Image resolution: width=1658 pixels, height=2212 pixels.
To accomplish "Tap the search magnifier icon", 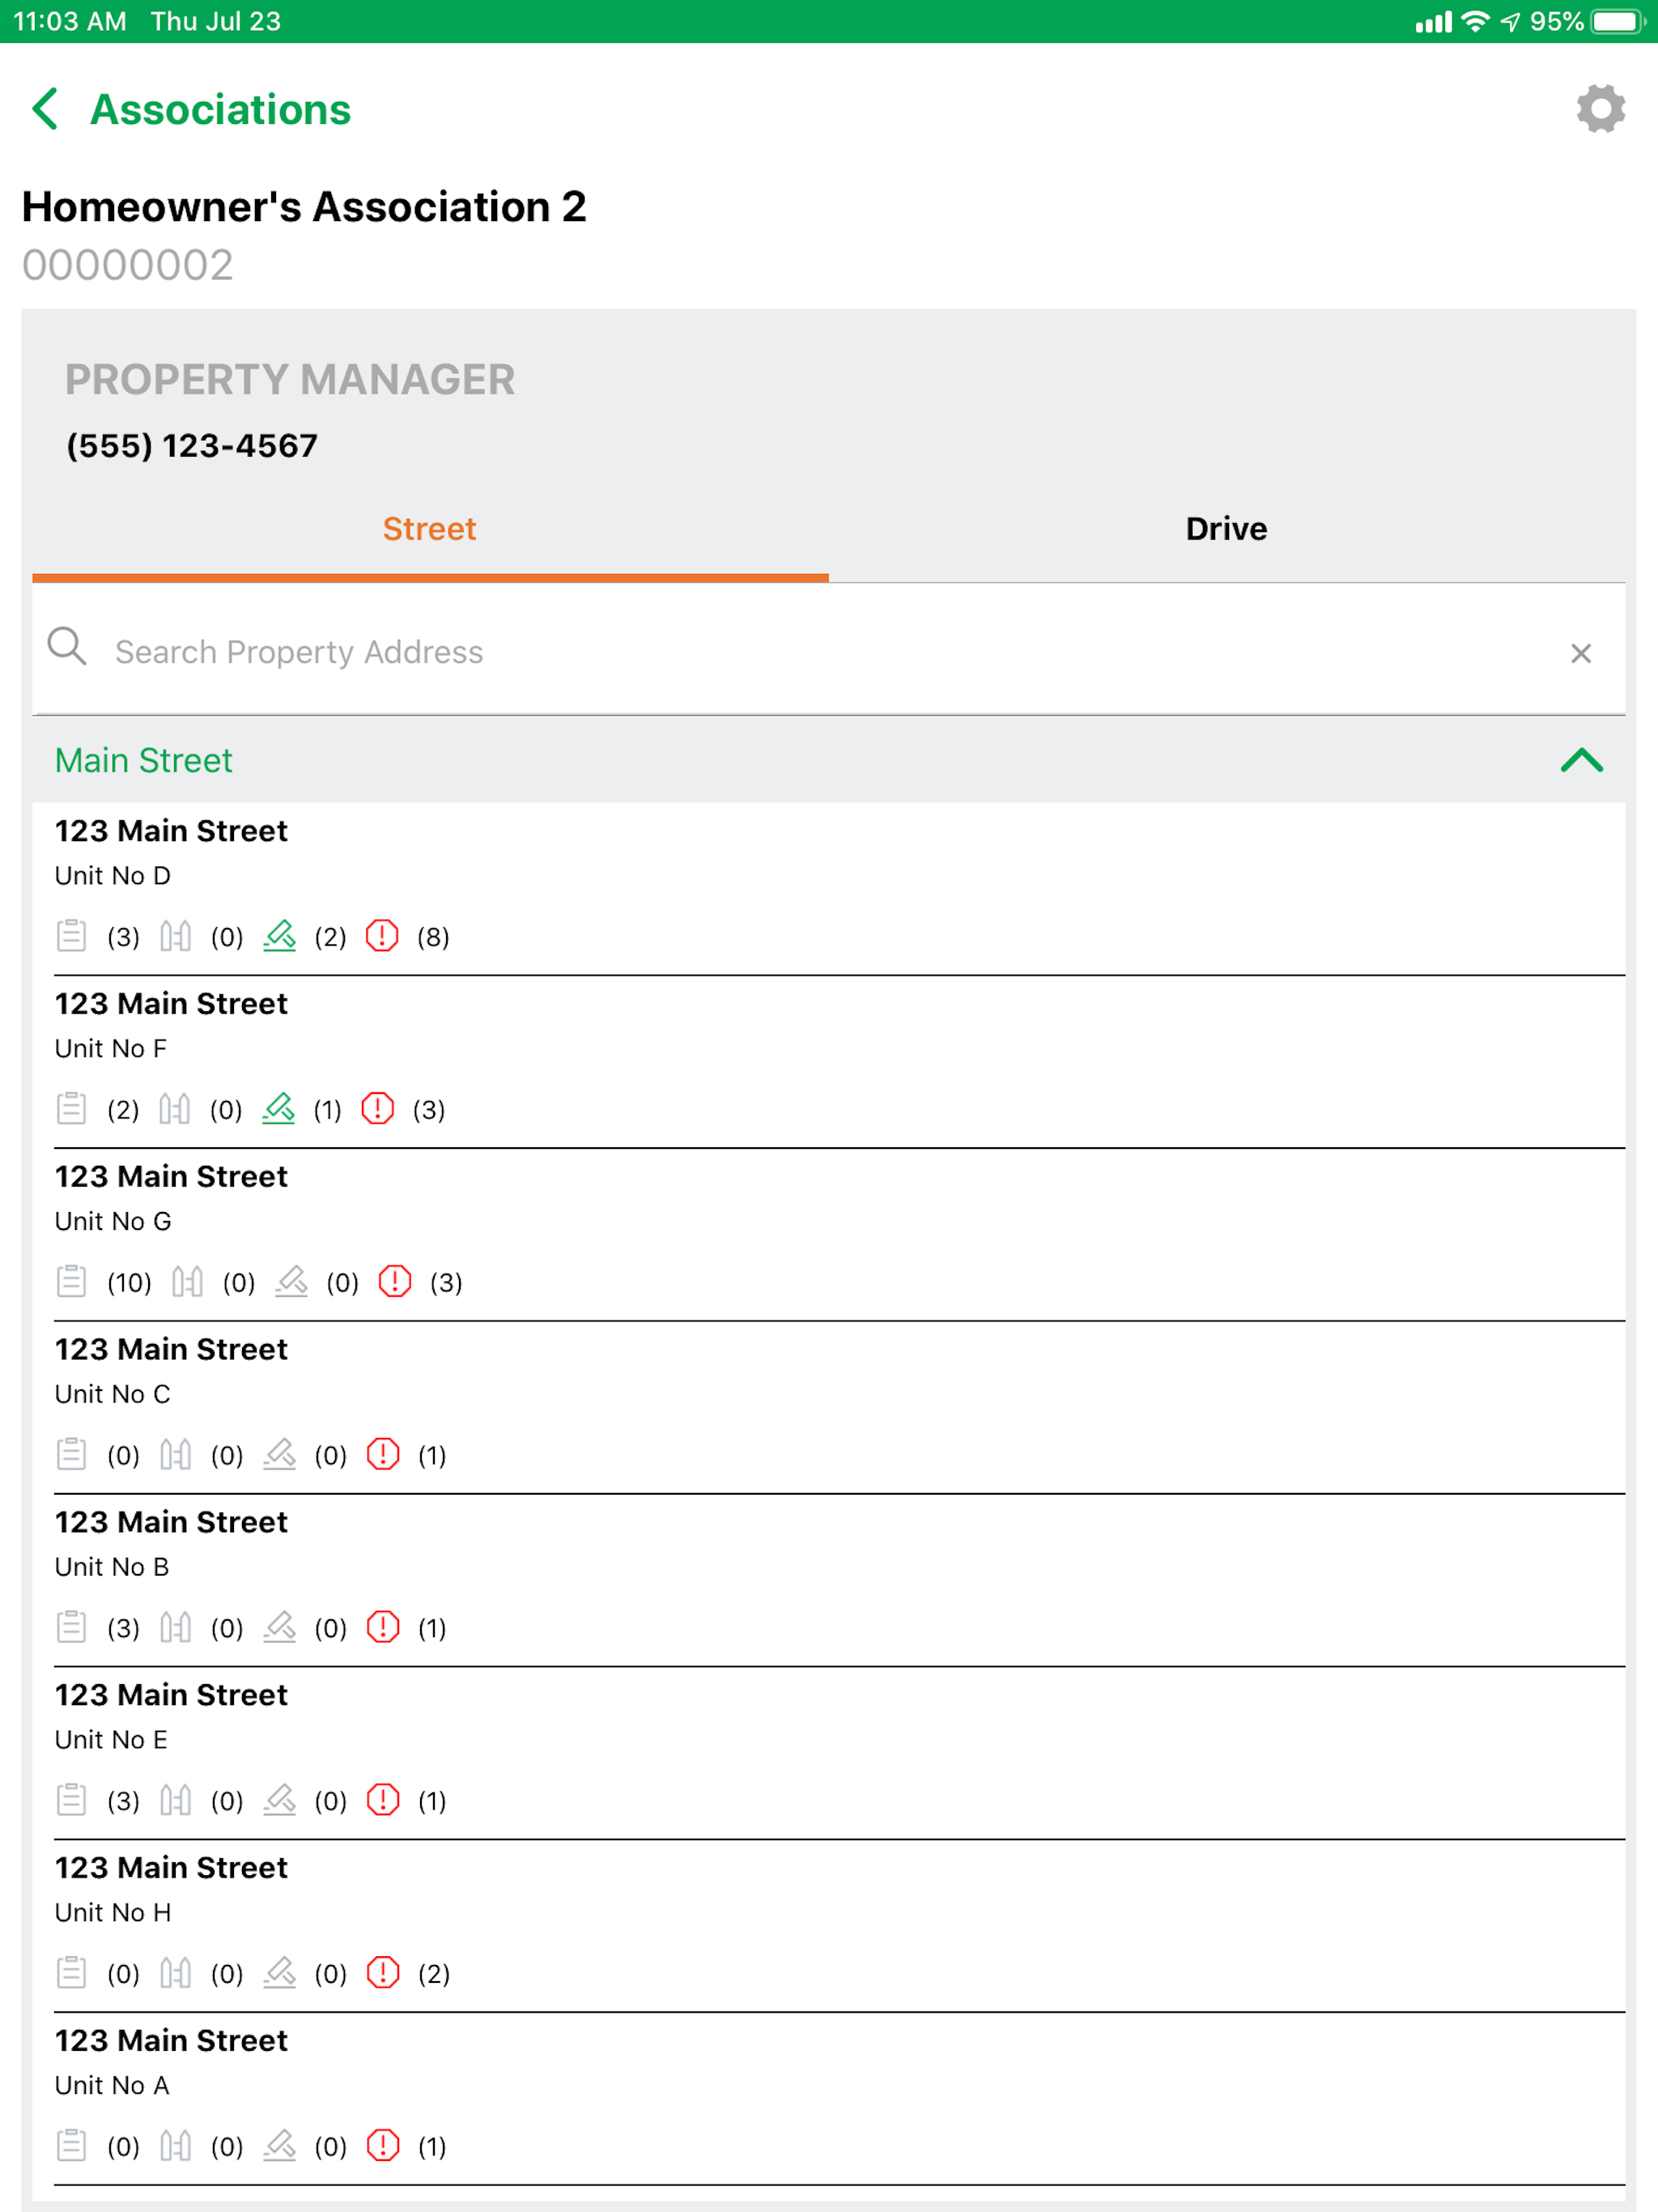I will [x=67, y=647].
